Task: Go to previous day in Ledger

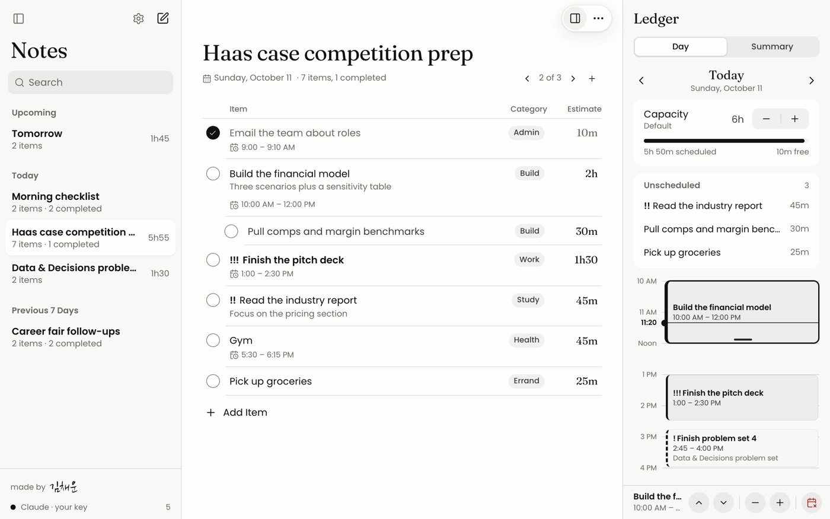Action: pos(641,81)
